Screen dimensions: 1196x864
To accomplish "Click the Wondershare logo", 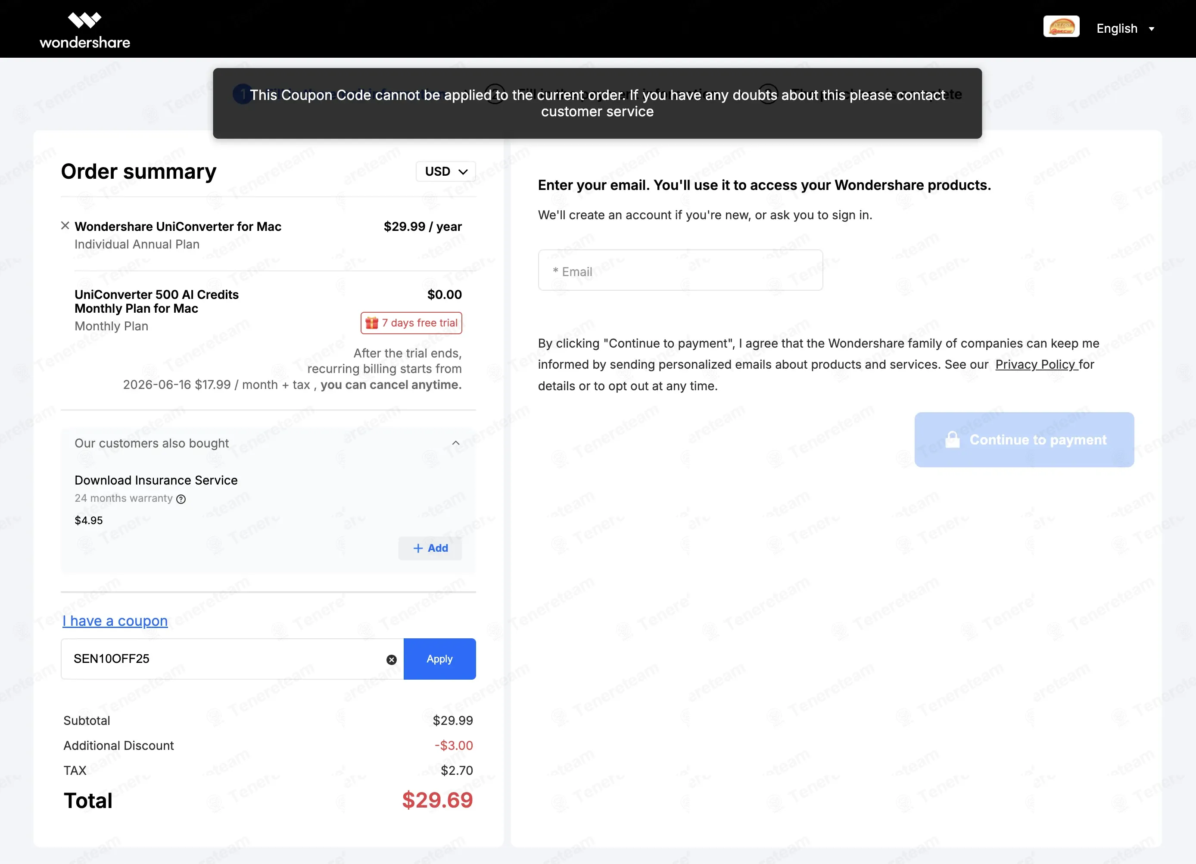I will (x=85, y=31).
